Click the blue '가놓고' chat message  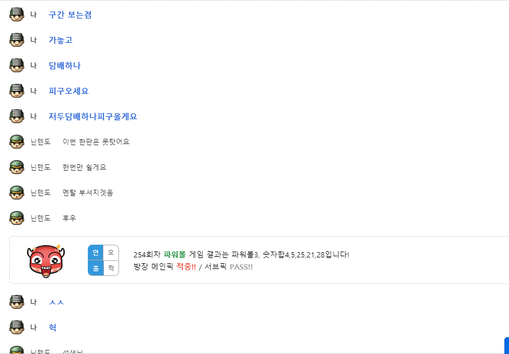point(61,40)
